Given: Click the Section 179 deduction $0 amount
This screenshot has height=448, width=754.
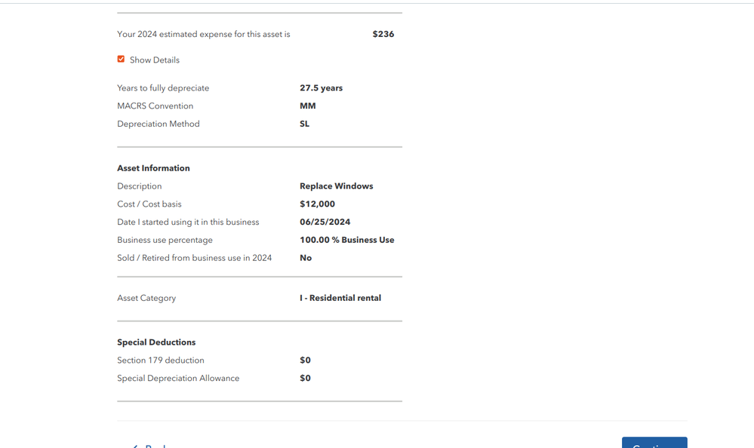Looking at the screenshot, I should pyautogui.click(x=306, y=360).
